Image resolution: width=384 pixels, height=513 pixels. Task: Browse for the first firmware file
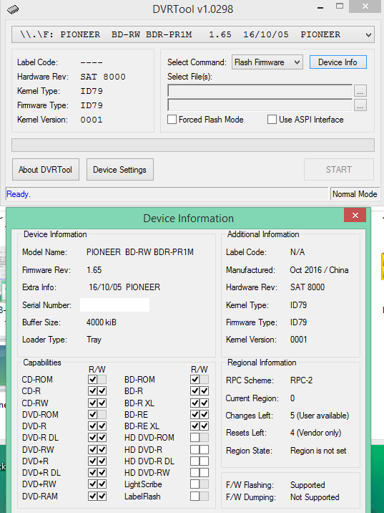click(360, 90)
